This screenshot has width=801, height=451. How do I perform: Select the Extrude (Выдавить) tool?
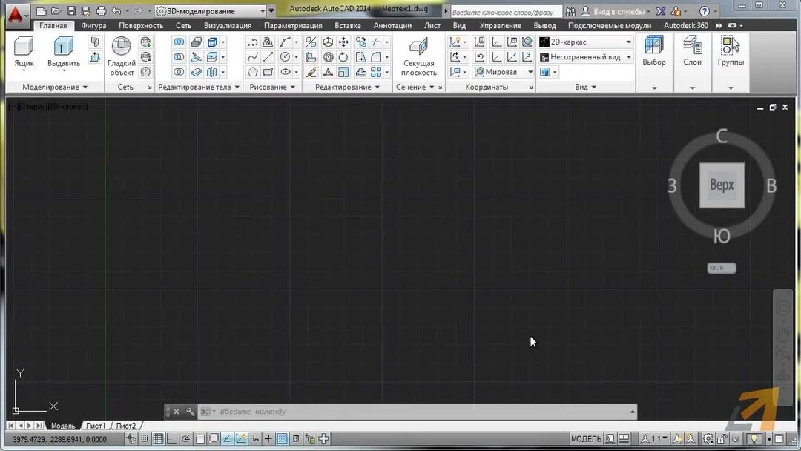pos(63,52)
